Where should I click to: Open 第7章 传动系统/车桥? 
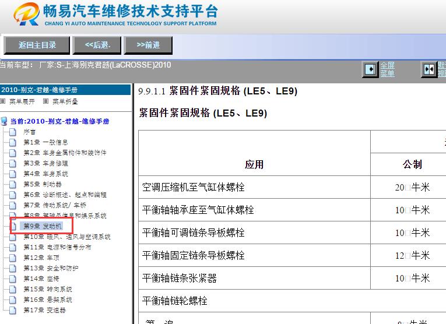[55, 205]
